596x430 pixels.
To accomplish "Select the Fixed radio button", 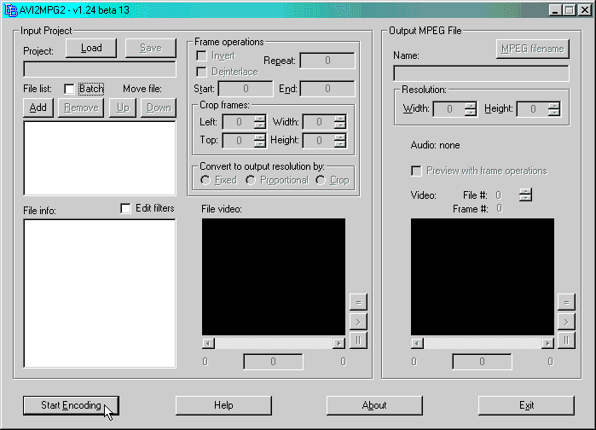I will point(205,180).
